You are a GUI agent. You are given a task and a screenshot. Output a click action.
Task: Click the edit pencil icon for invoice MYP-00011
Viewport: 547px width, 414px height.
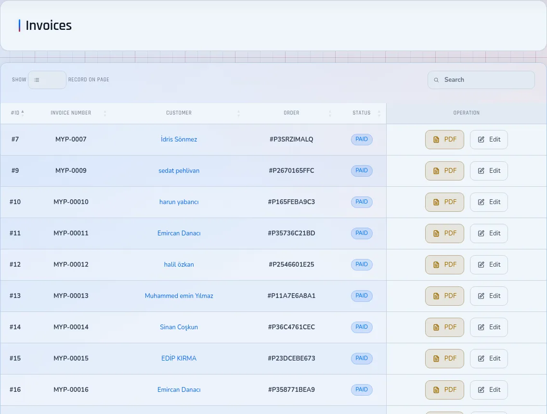(x=481, y=233)
